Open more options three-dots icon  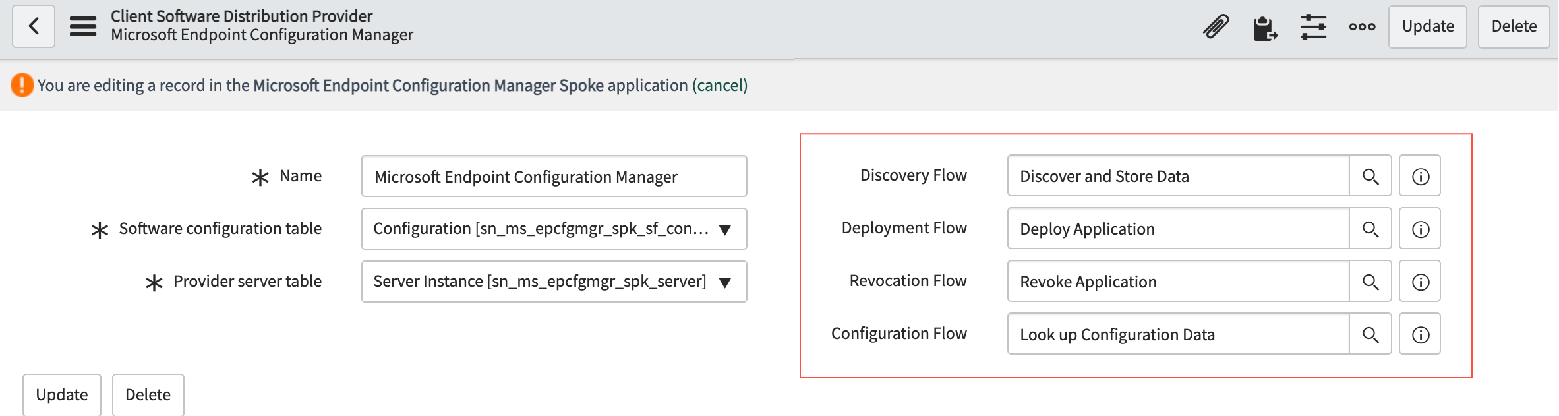(x=1362, y=27)
